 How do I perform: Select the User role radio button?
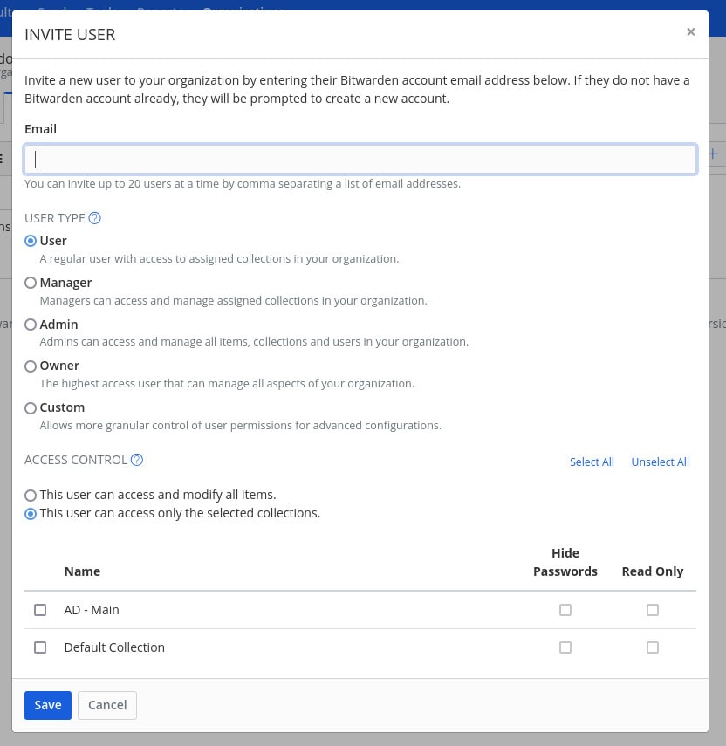pyautogui.click(x=31, y=241)
